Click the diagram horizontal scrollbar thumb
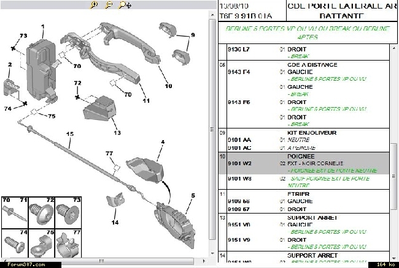Image resolution: width=399 pixels, height=268 pixels. click(101, 261)
